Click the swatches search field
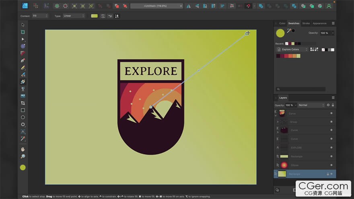The width and height of the screenshot is (354, 199). point(302,89)
